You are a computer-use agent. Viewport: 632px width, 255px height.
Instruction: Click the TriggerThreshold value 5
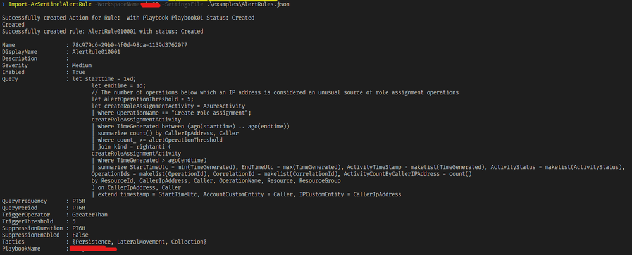click(x=74, y=221)
